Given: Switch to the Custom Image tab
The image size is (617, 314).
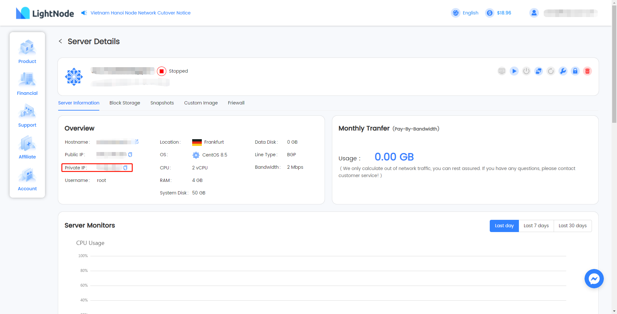Looking at the screenshot, I should (x=201, y=103).
